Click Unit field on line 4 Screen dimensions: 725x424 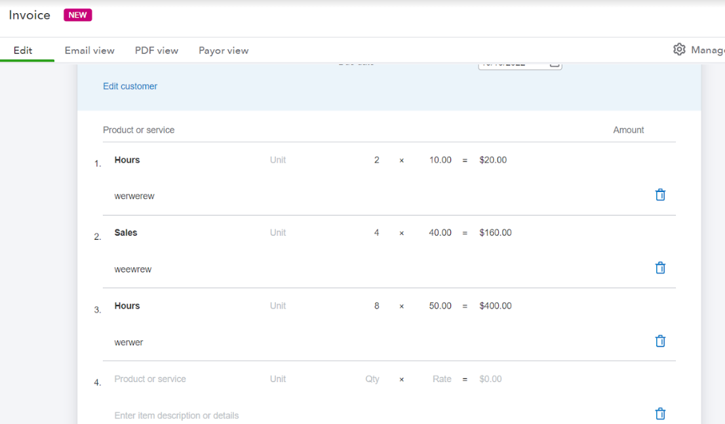tap(278, 379)
